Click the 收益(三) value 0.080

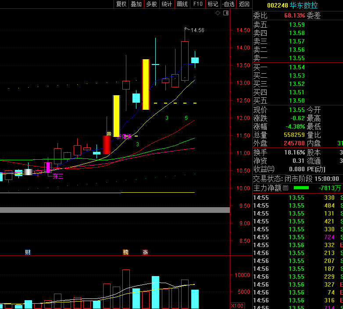(x=297, y=169)
